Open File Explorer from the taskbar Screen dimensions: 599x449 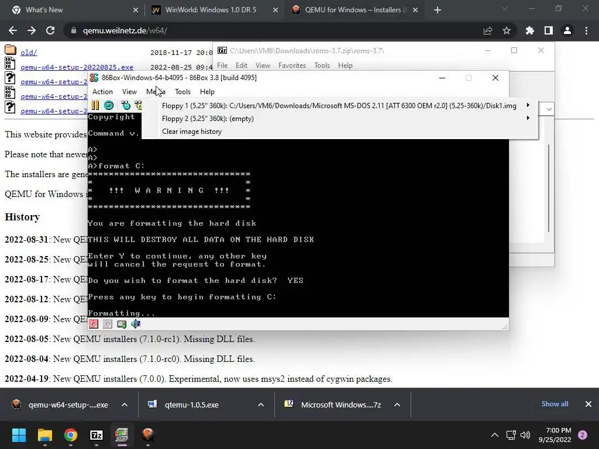click(x=44, y=435)
